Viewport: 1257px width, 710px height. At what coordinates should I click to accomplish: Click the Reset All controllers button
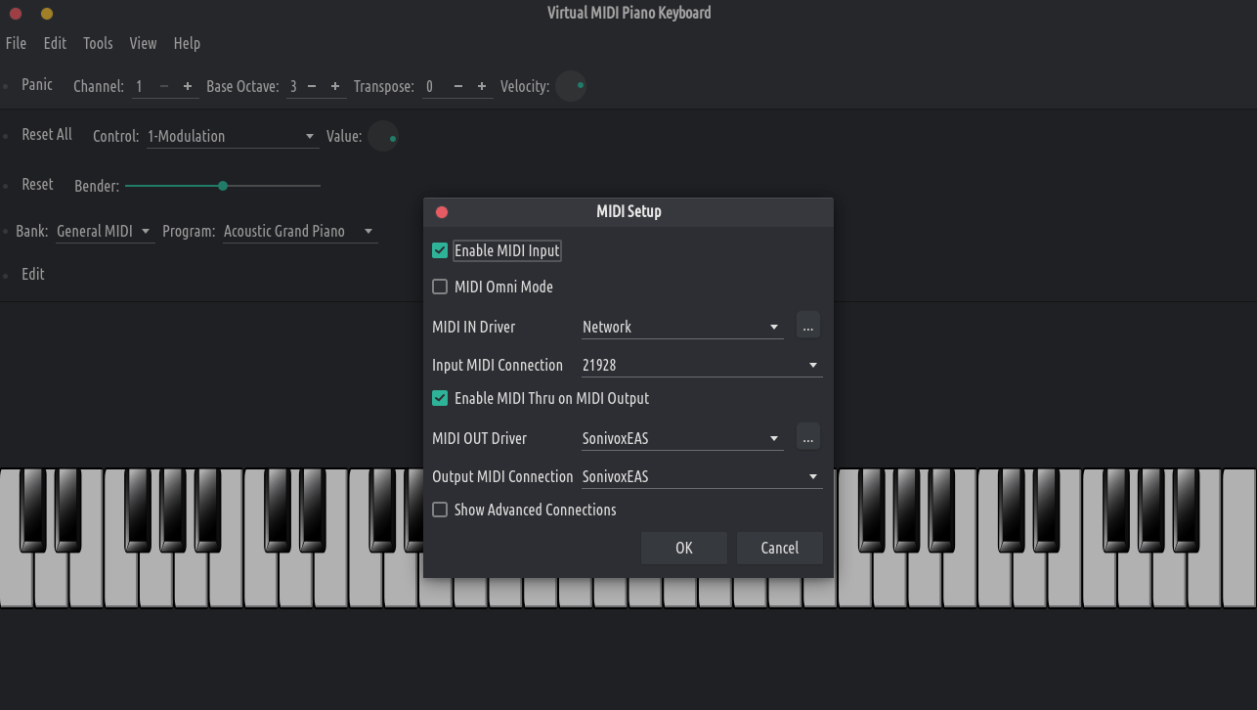pos(47,135)
